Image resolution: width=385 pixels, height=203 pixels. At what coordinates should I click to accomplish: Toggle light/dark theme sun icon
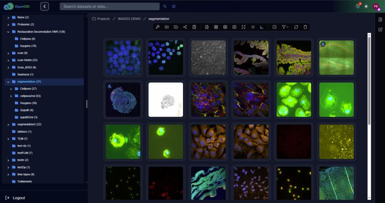pyautogui.click(x=366, y=7)
